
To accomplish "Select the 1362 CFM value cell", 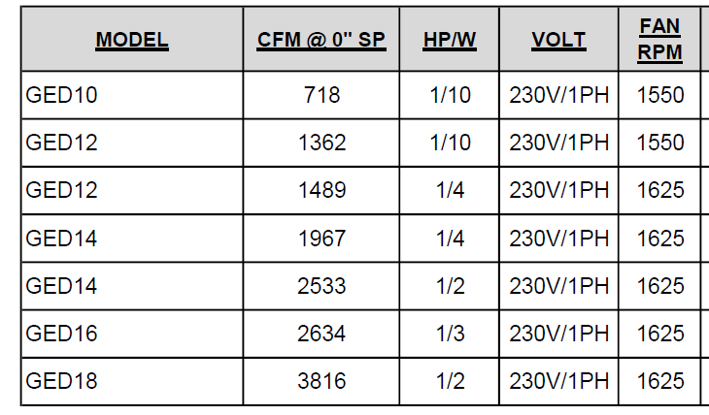I will point(321,143).
